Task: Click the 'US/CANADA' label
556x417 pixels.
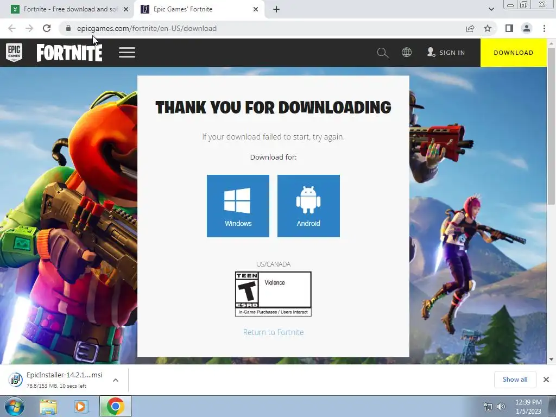Action: point(274,264)
